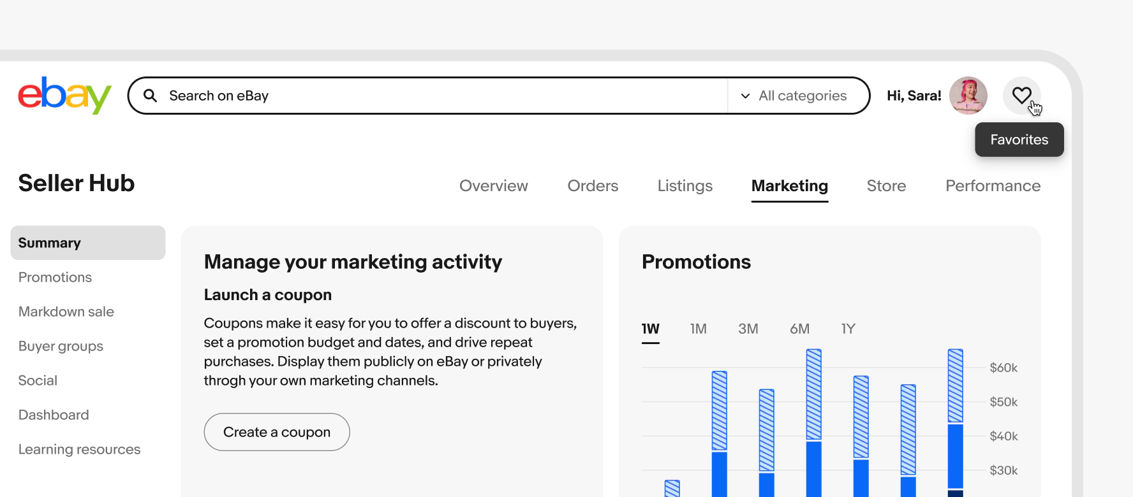Select the 1W chart range
Screen dimensions: 1133x497
tap(651, 329)
